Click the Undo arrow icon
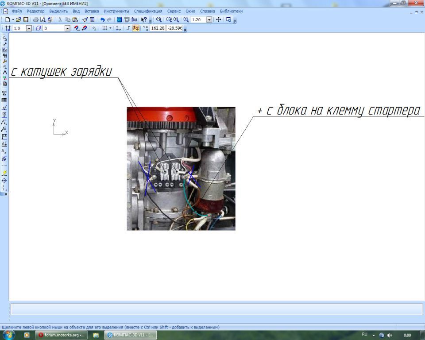The image size is (425, 340). [103, 20]
